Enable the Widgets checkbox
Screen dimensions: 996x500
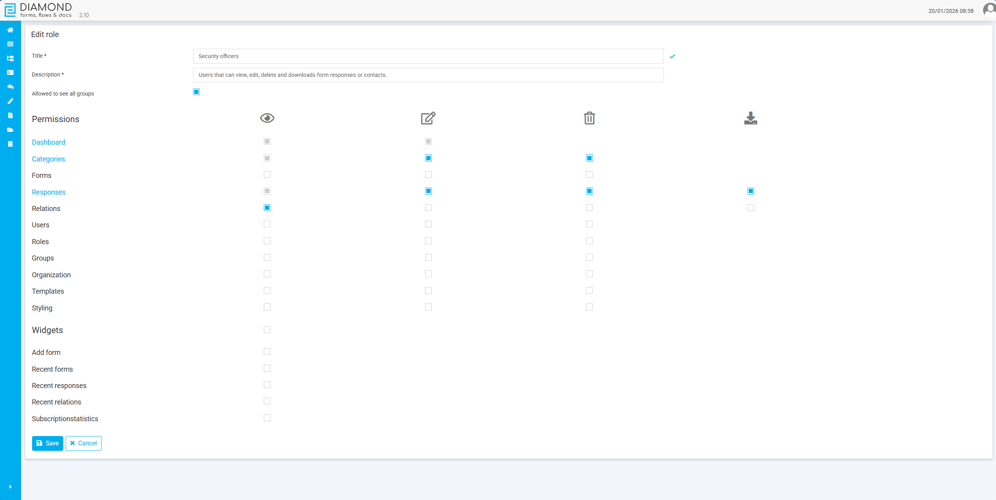pos(267,330)
